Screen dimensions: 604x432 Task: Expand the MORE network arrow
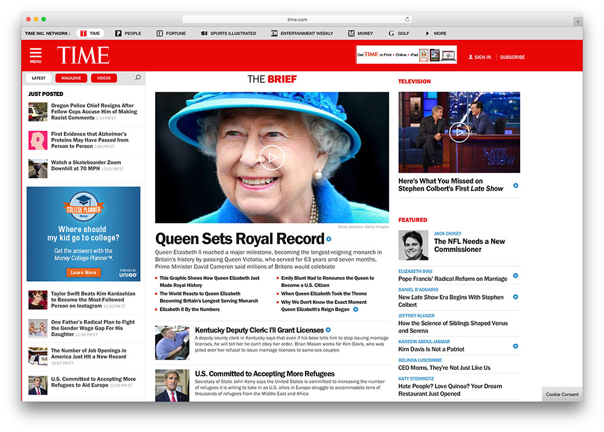click(x=427, y=33)
